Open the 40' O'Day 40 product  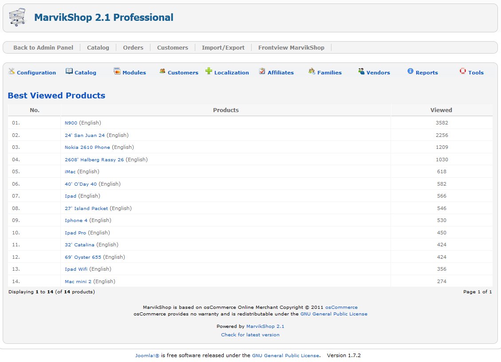coord(80,184)
